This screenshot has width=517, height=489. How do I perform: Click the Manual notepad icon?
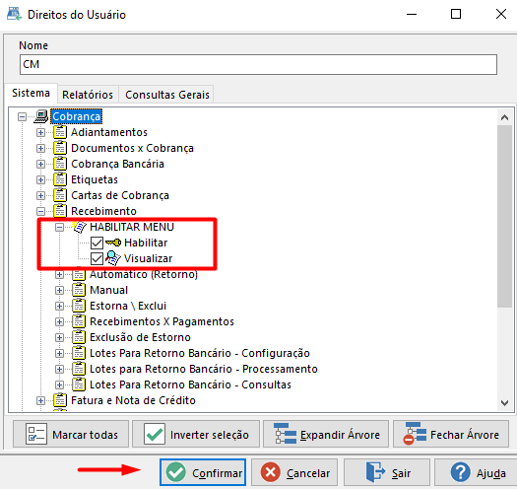click(79, 290)
